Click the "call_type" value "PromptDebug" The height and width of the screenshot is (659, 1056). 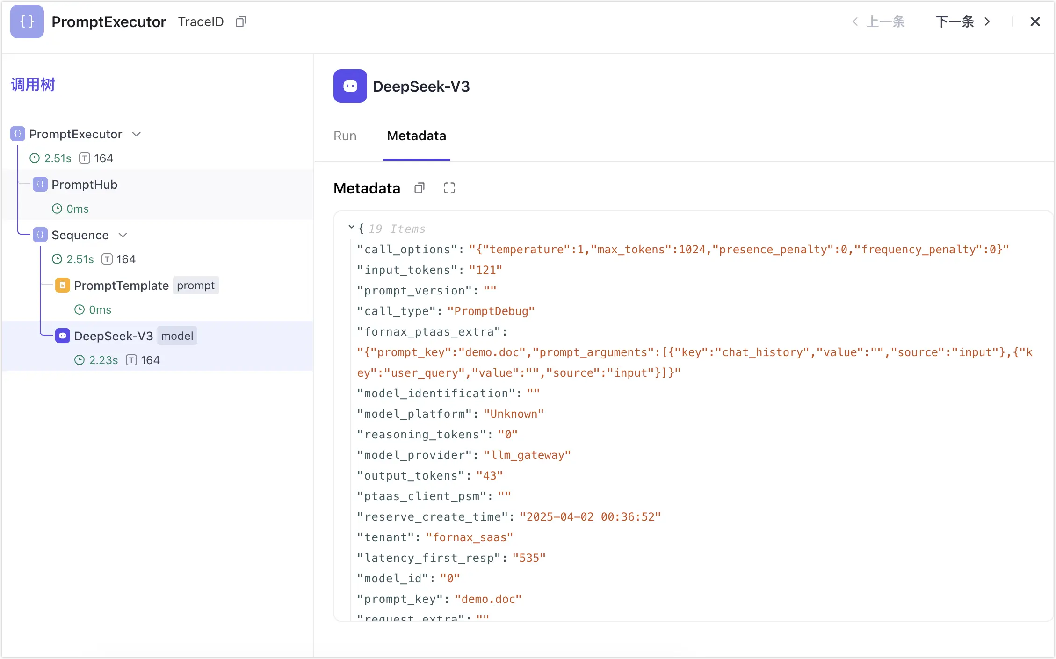(x=491, y=311)
